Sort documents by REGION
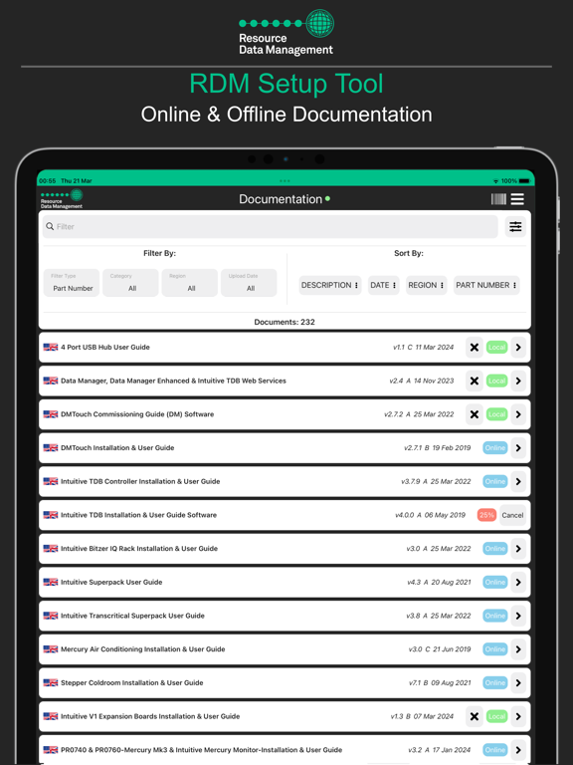The image size is (573, 765). tap(427, 286)
